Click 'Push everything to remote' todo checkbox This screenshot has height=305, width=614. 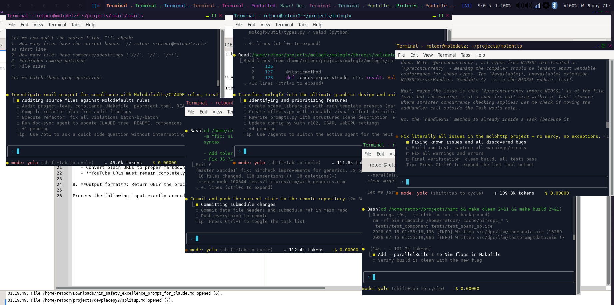click(197, 216)
